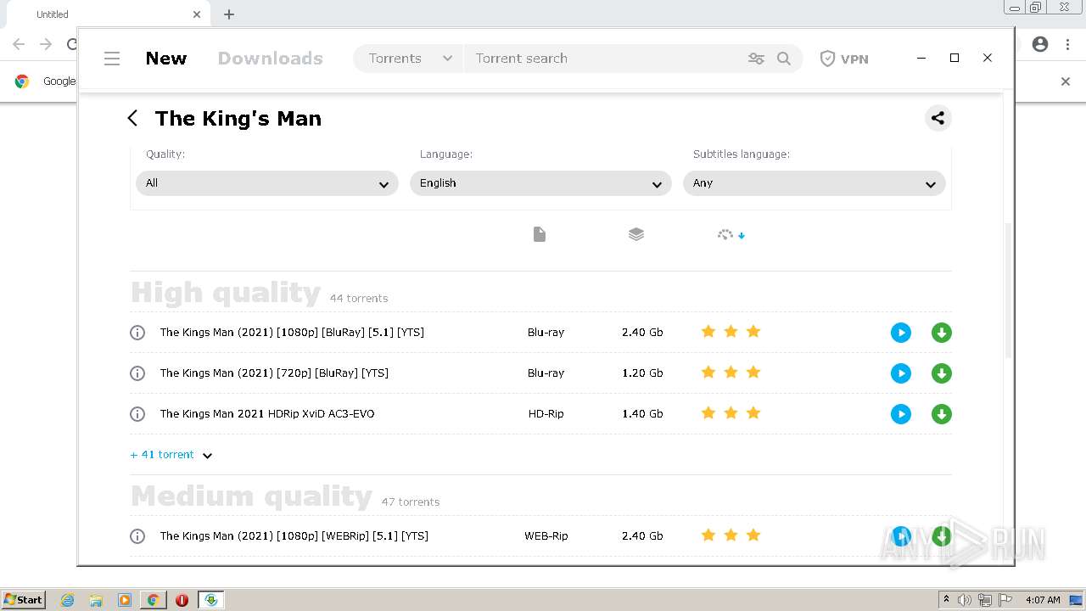The image size is (1086, 611).
Task: Go back in the Chrome browser
Action: pos(19,44)
